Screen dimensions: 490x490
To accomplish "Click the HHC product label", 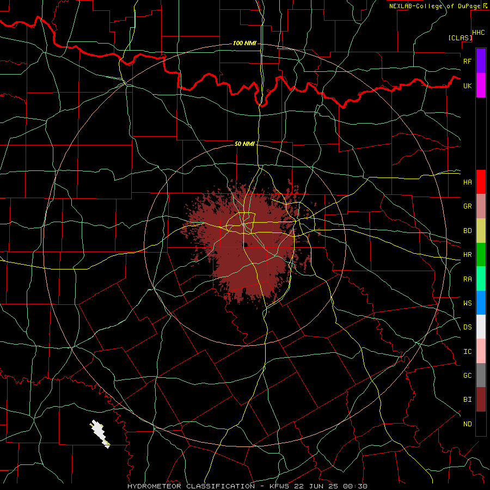I will (478, 33).
